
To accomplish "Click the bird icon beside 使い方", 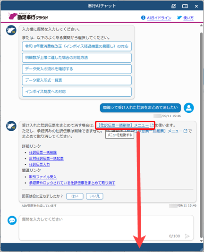I will click(x=179, y=17).
